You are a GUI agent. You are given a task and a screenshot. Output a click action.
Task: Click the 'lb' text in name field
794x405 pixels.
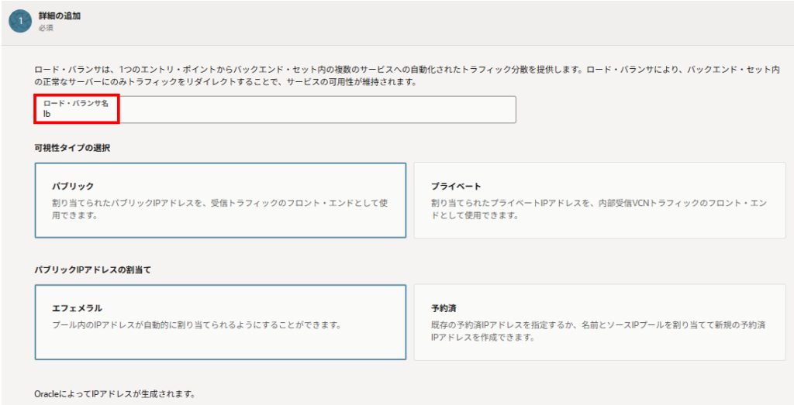click(47, 114)
